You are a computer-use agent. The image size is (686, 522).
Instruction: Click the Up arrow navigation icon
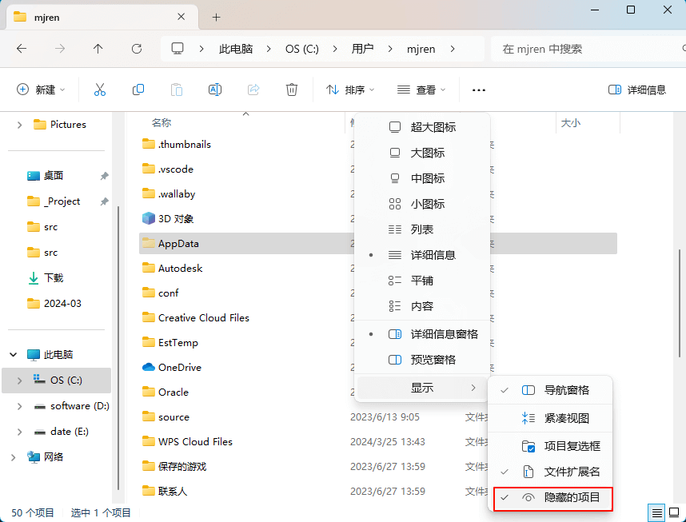(x=98, y=49)
